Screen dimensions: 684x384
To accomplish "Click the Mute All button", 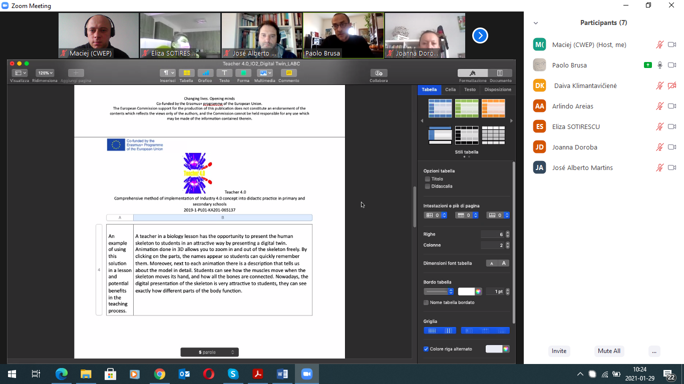I will pos(609,351).
